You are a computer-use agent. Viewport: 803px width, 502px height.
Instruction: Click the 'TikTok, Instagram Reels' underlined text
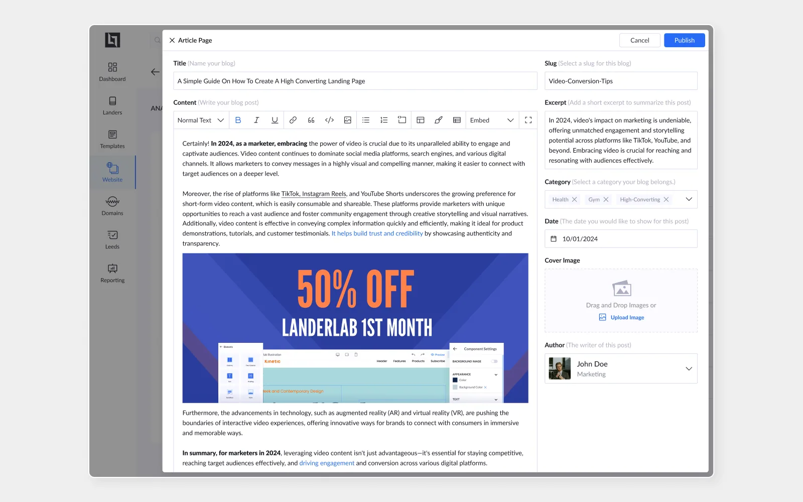(x=314, y=194)
